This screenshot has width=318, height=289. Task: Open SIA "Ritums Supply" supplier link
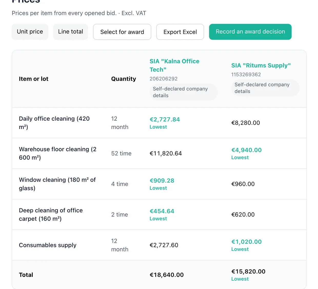[261, 65]
